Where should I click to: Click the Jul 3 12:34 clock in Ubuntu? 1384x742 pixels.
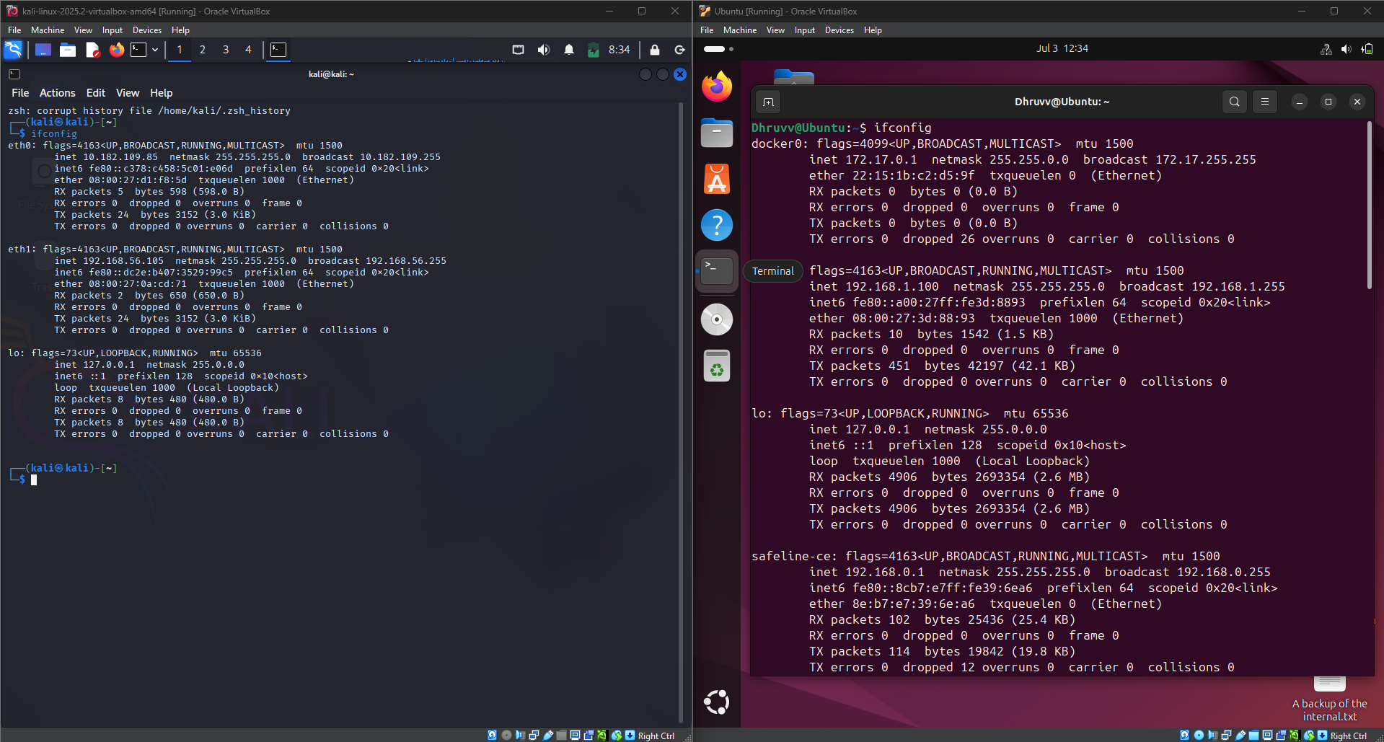pos(1062,48)
